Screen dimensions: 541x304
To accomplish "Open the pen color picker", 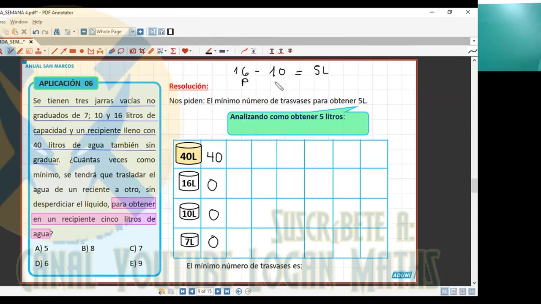I will [209, 51].
